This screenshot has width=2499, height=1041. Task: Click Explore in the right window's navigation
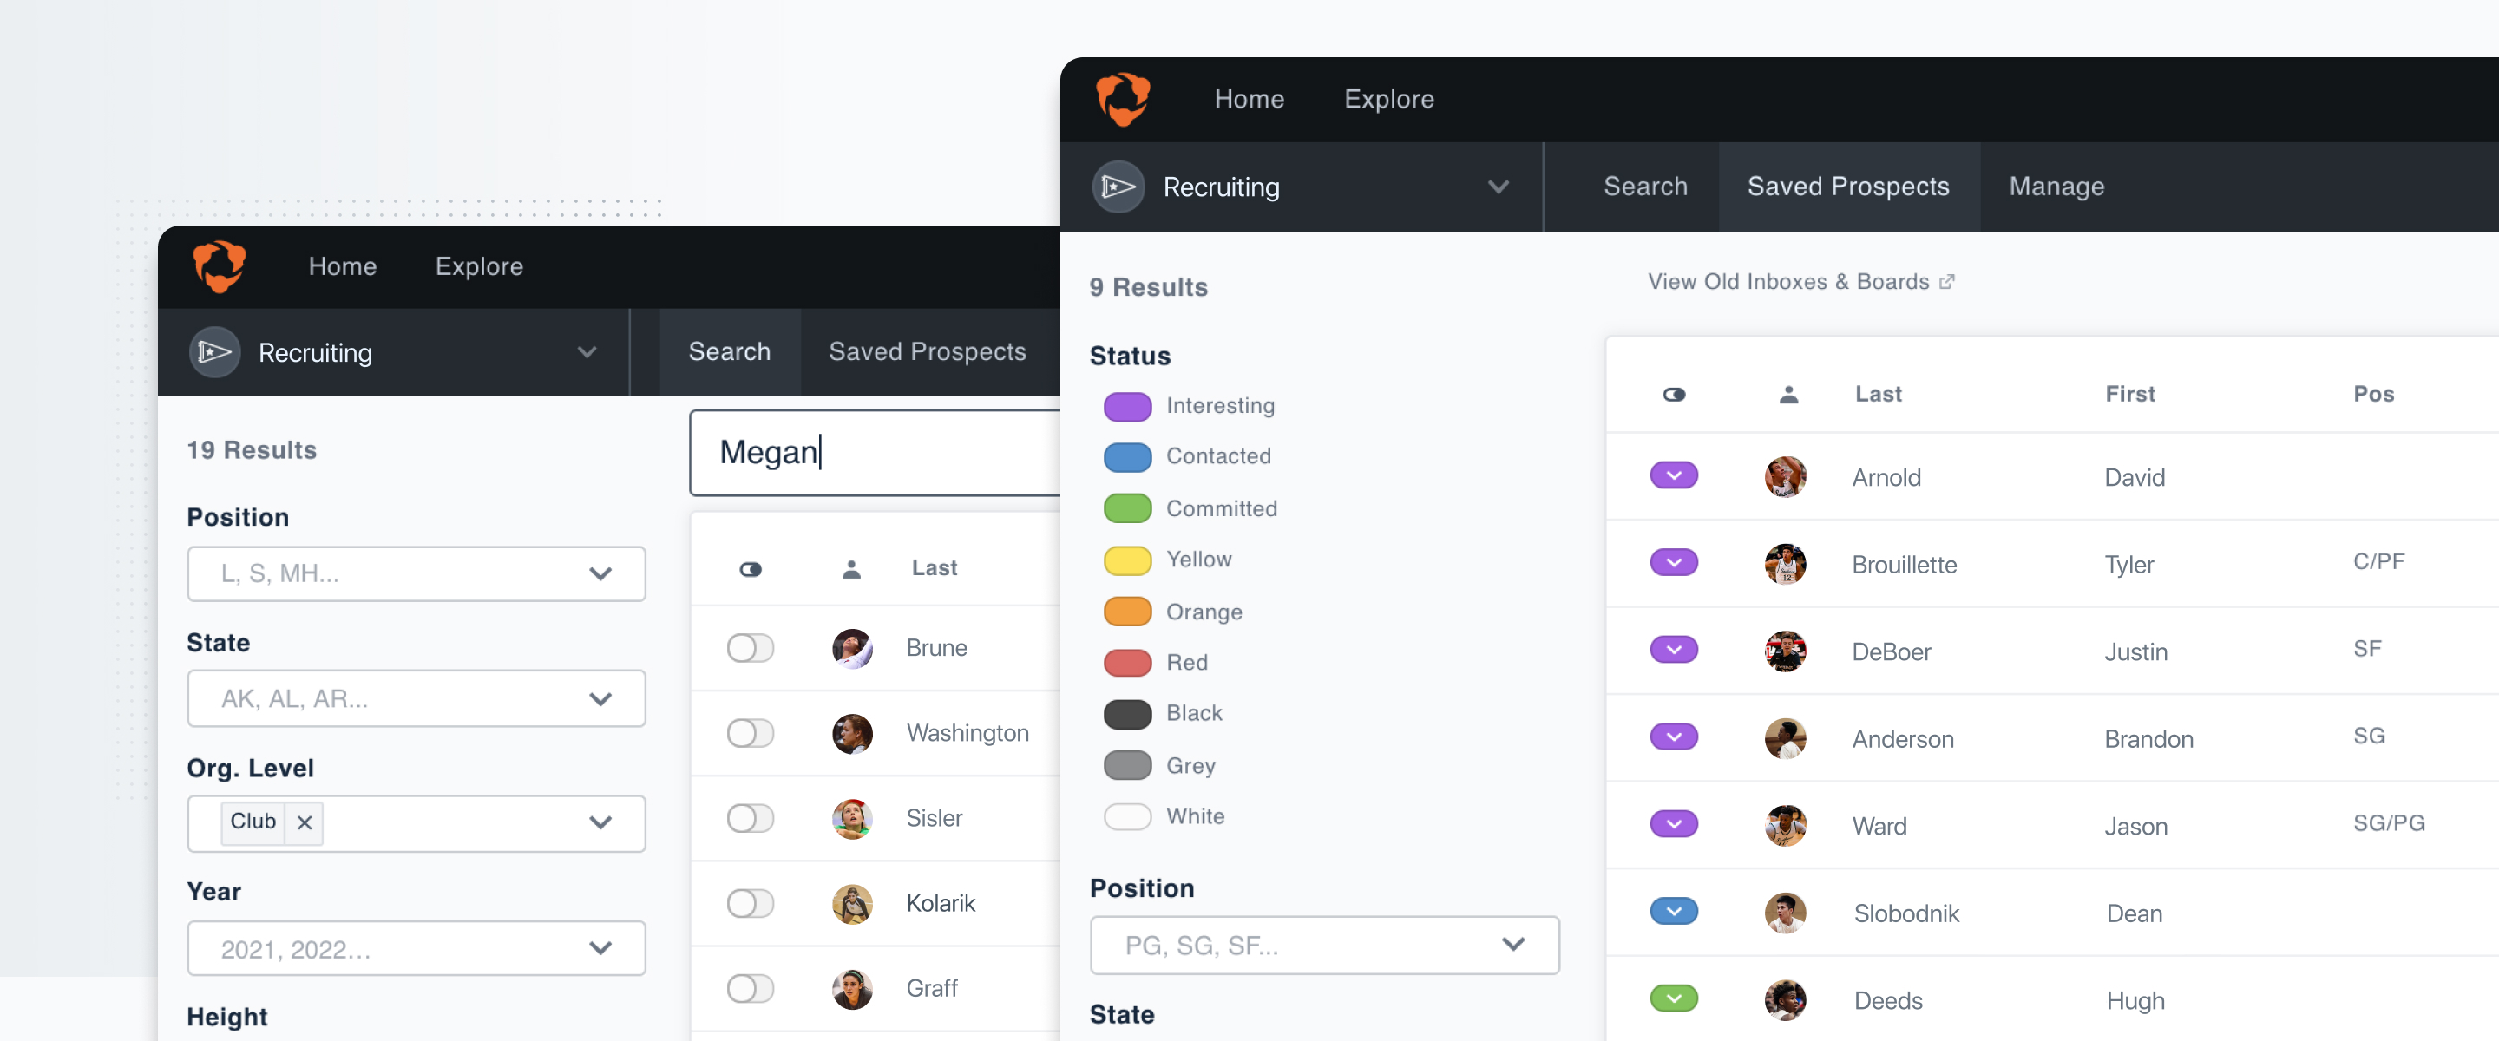1388,99
